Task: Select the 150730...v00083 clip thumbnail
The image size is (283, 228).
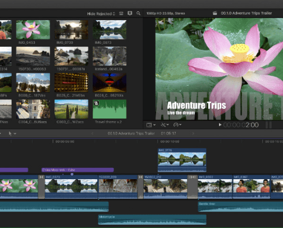Action: click(x=33, y=56)
